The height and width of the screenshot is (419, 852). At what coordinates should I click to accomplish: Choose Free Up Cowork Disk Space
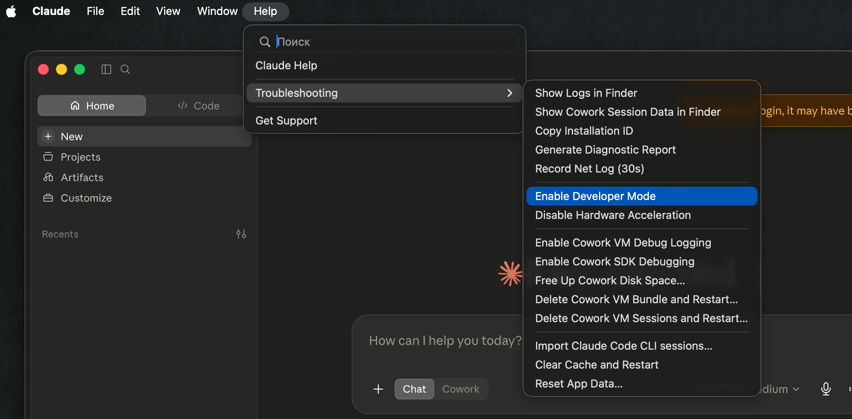642,280
